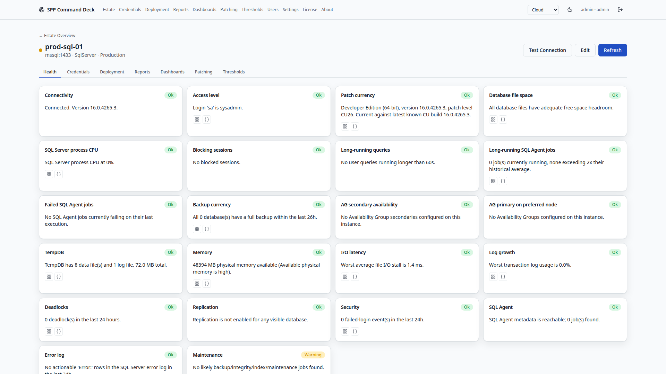Viewport: 666px width, 374px height.
Task: Open grid icon in Memory card
Action: [197, 284]
